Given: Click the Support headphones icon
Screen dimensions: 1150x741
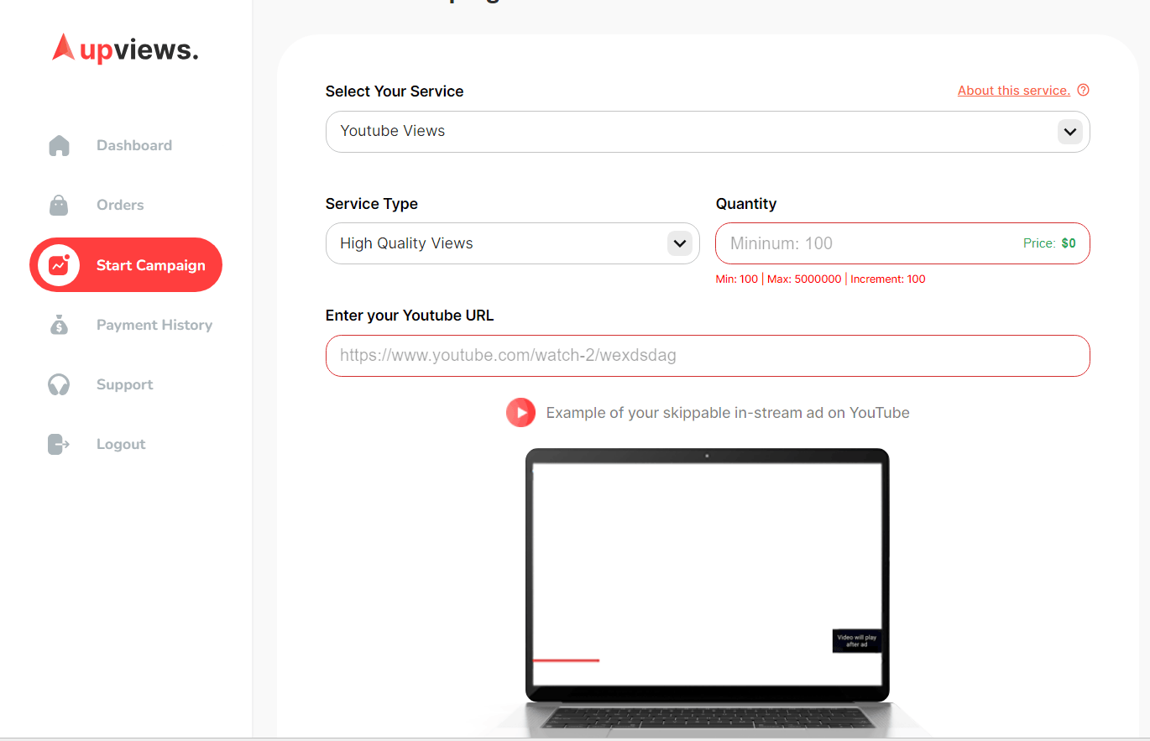Looking at the screenshot, I should click(x=59, y=384).
